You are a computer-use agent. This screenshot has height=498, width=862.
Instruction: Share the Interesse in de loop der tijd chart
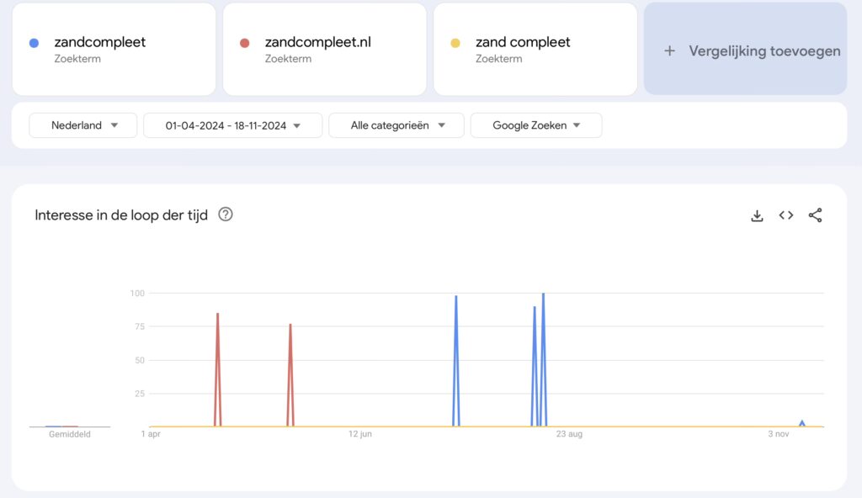click(815, 215)
